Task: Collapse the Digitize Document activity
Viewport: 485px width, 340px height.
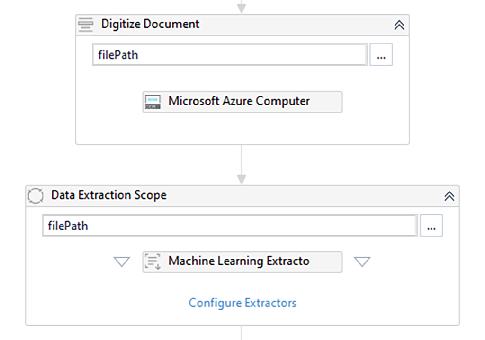Action: (399, 25)
